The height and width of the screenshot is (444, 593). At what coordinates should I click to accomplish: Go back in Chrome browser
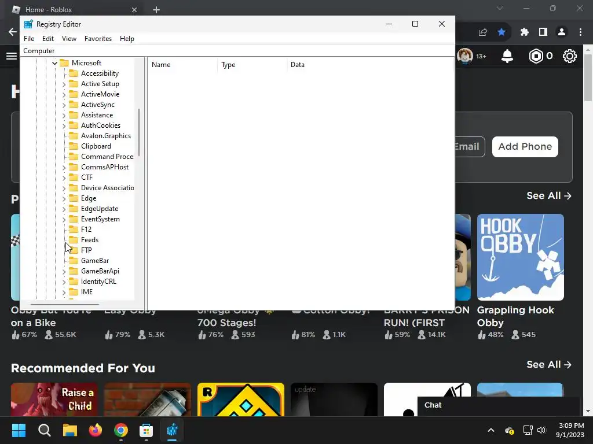[13, 32]
